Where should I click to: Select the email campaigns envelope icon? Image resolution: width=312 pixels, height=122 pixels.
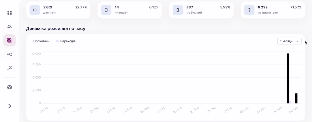point(10,40)
